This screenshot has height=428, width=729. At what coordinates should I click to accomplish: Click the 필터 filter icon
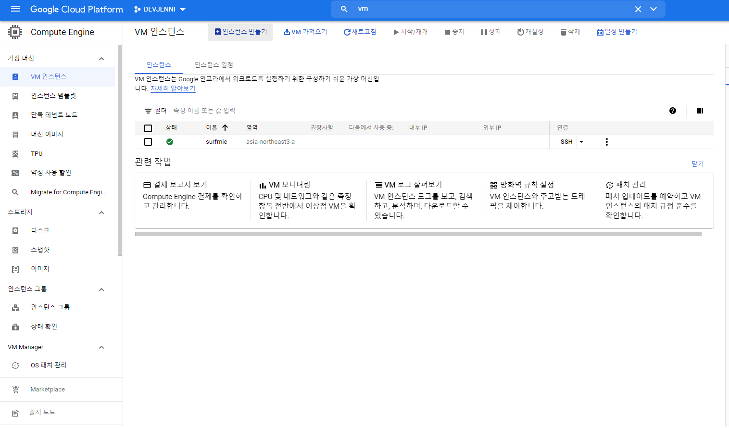pos(148,111)
